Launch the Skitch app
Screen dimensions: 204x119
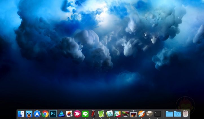[x=77, y=114]
